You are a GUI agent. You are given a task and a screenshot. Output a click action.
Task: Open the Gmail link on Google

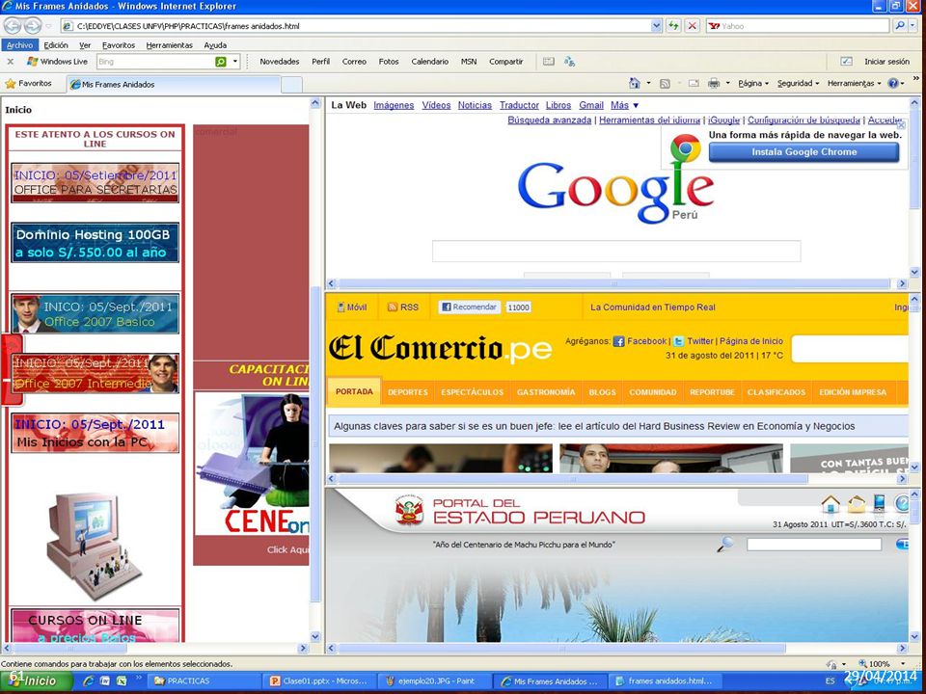(x=590, y=105)
